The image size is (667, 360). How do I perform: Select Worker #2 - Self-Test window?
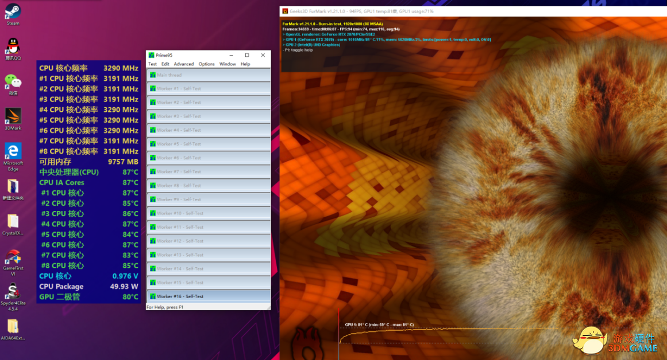tap(209, 102)
